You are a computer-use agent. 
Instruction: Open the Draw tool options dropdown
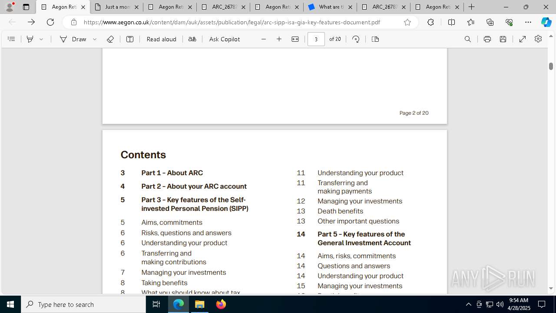(x=95, y=39)
